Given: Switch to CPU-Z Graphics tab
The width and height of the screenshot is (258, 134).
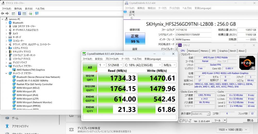Looking at the screenshot, I should tap(223, 51).
